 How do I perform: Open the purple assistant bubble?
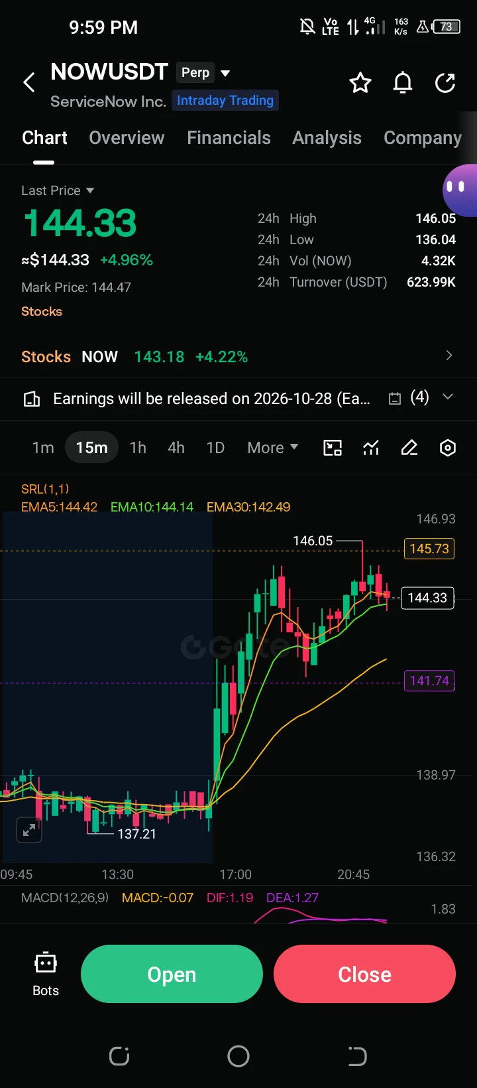click(460, 190)
